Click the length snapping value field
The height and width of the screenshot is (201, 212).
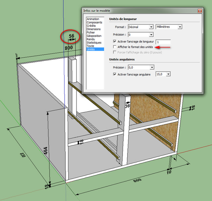coord(163,42)
